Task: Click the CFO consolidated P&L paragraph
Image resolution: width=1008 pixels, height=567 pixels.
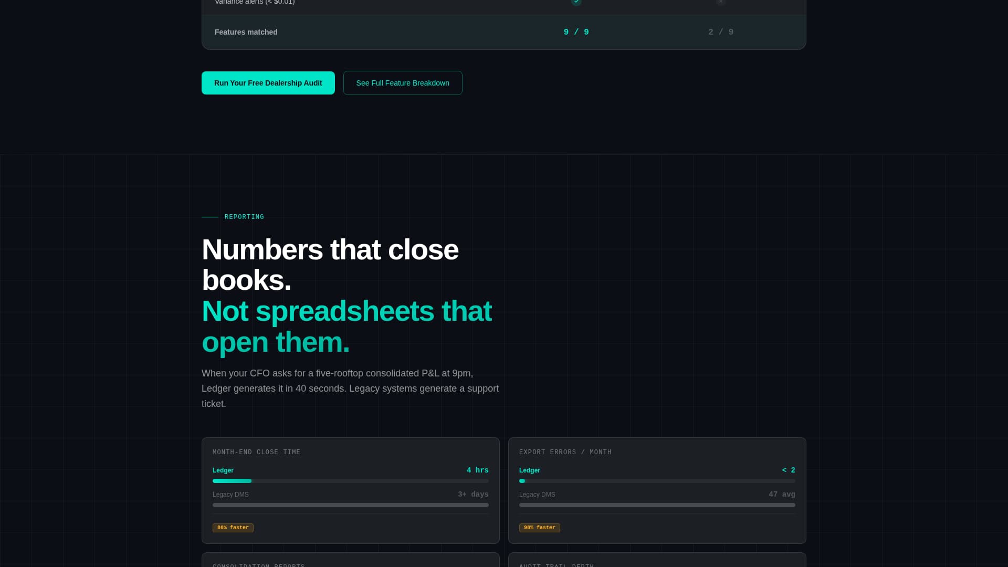Action: coord(350,388)
